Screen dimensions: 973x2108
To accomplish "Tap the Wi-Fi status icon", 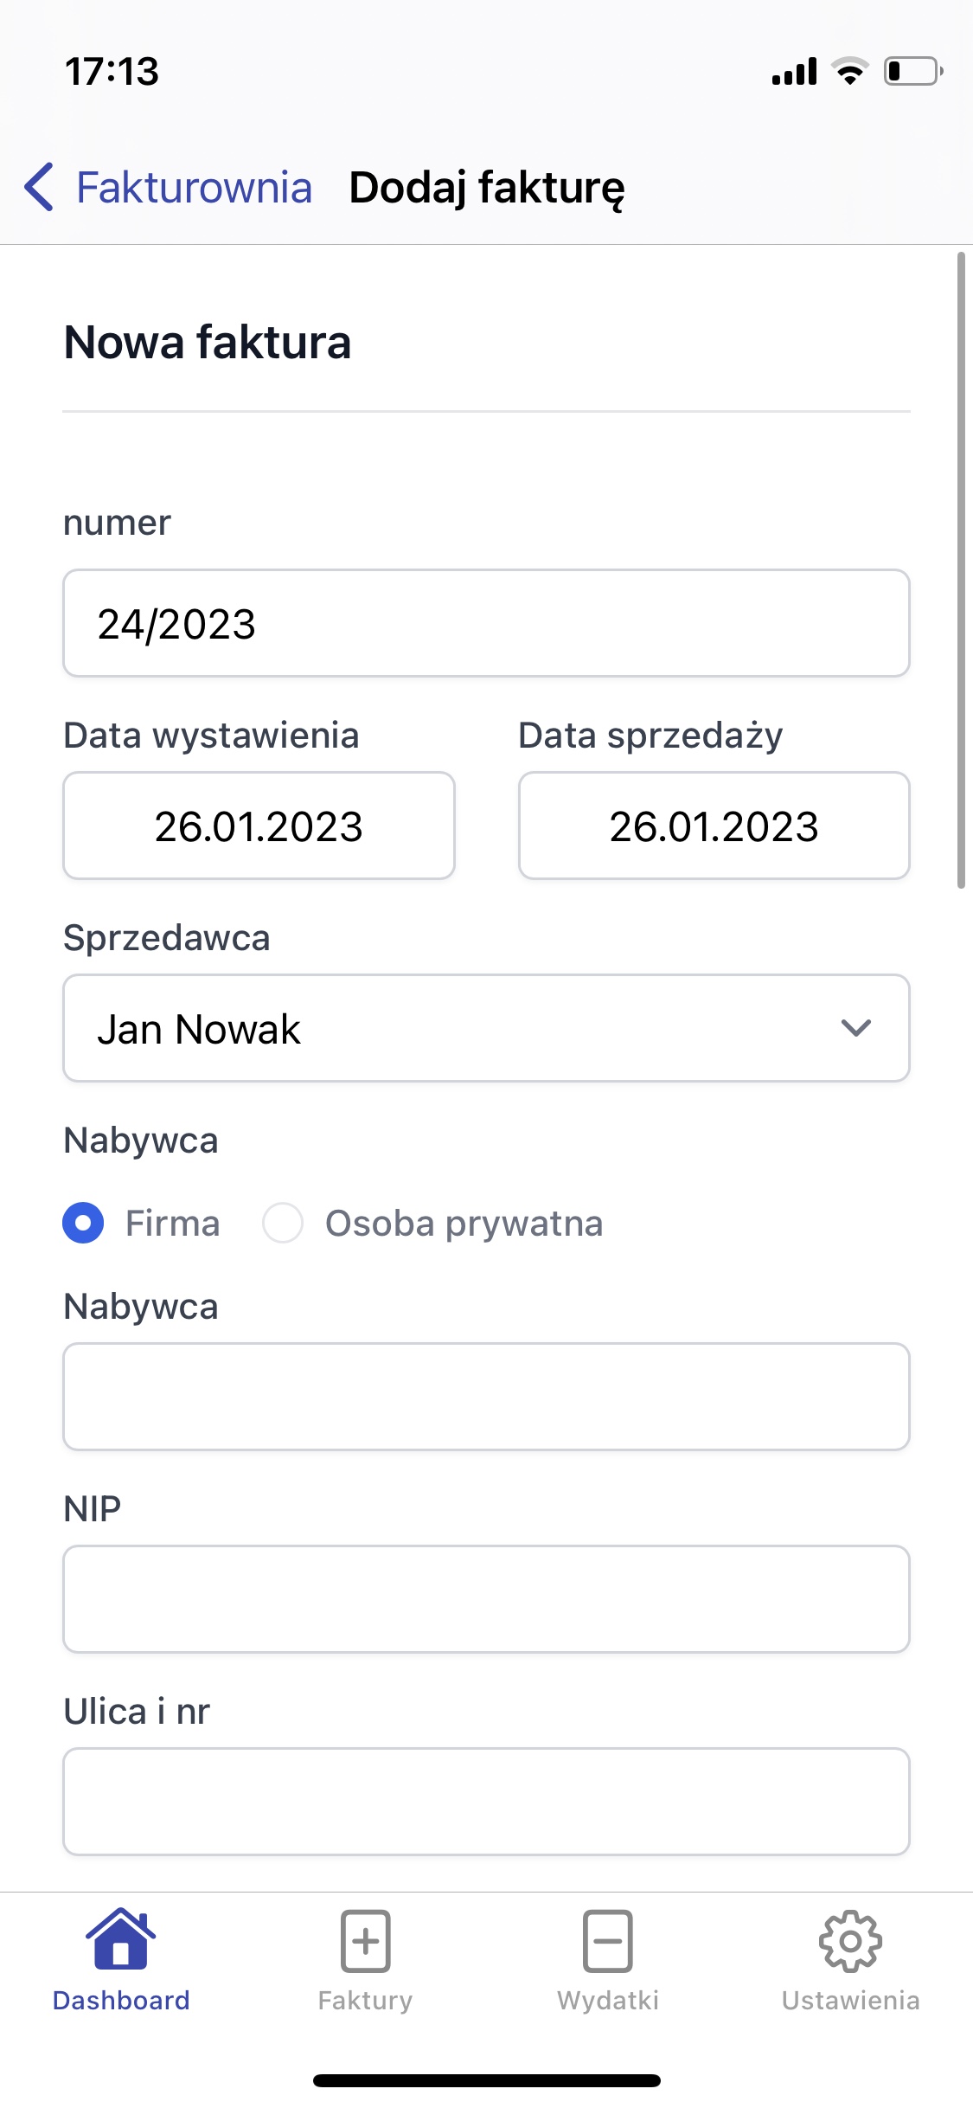I will tap(850, 71).
